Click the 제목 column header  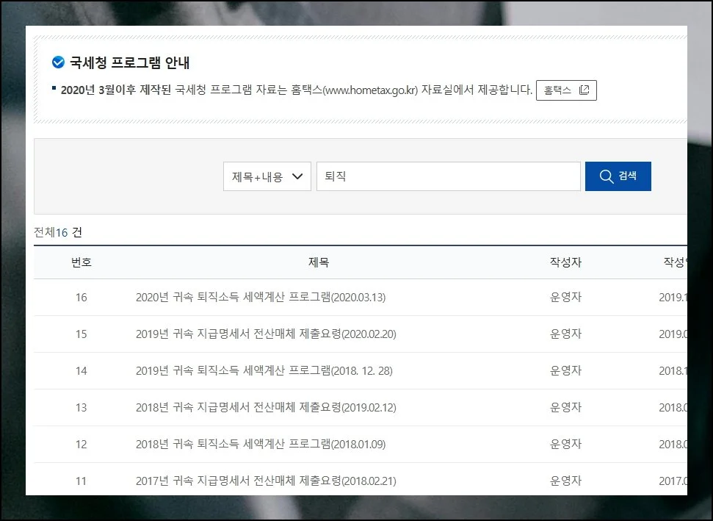(319, 262)
